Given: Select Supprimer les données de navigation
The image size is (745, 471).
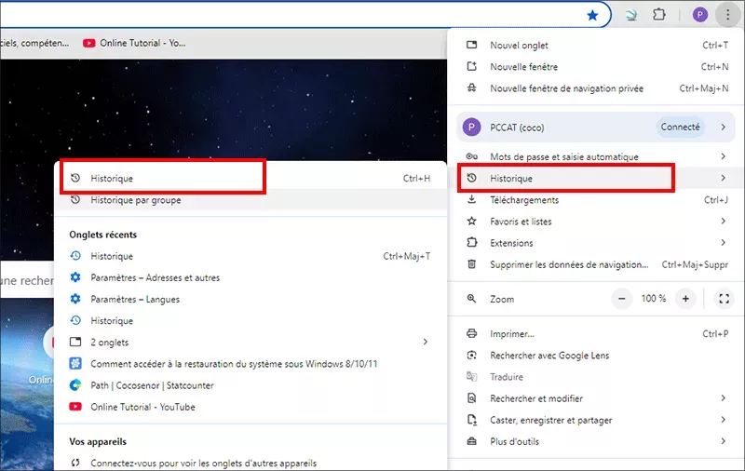Looking at the screenshot, I should tap(596, 264).
